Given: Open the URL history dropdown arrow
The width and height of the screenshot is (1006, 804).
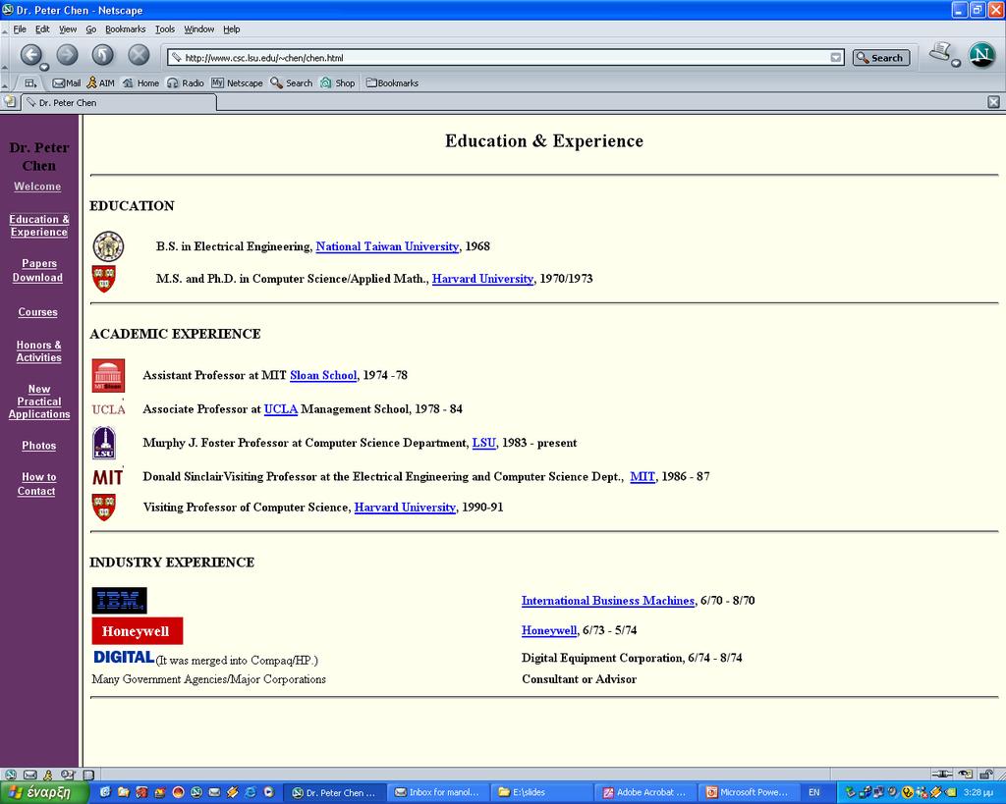Looking at the screenshot, I should click(835, 58).
